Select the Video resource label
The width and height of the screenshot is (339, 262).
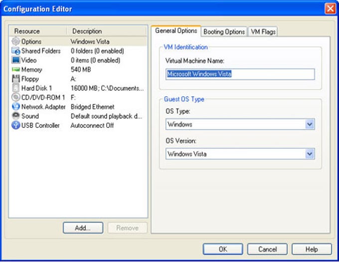tap(29, 60)
